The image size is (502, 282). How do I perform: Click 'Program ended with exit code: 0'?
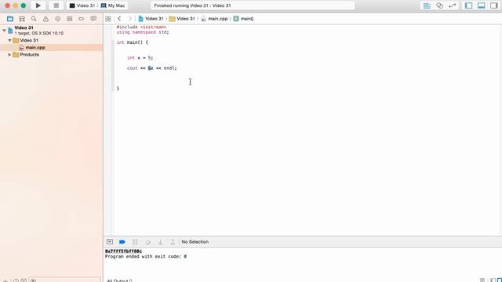coord(146,256)
